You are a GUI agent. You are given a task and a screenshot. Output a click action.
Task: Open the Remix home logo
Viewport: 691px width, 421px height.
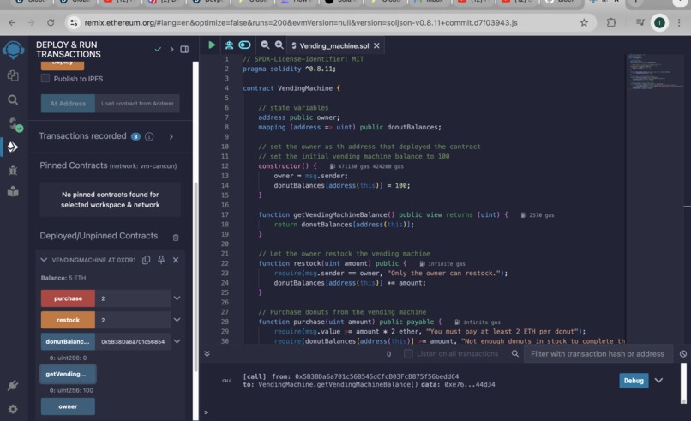click(x=13, y=50)
